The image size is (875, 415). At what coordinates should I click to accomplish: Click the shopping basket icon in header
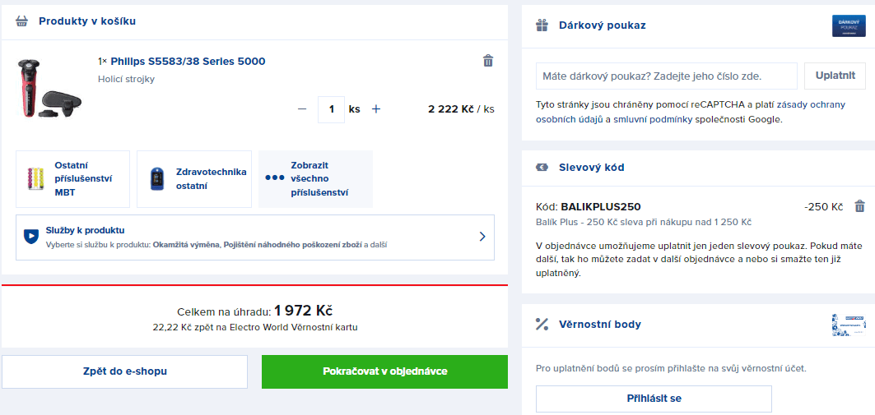(x=21, y=21)
